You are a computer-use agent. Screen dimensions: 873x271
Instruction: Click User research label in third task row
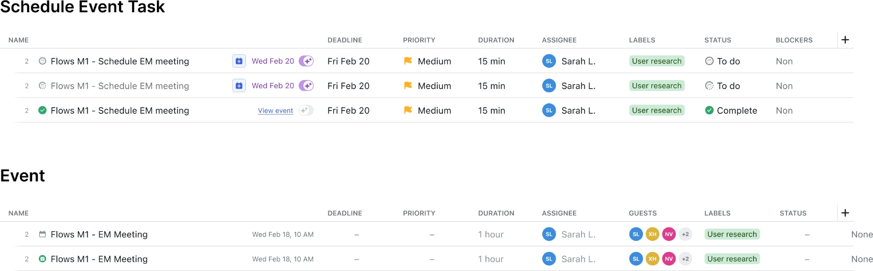point(657,110)
